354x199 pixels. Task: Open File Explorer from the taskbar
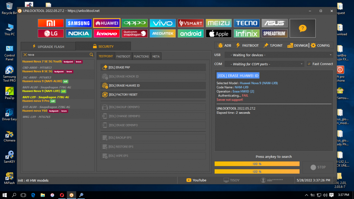point(43,195)
